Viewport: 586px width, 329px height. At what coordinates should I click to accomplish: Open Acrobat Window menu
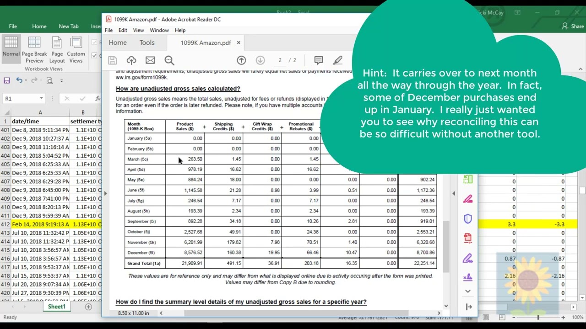[159, 30]
